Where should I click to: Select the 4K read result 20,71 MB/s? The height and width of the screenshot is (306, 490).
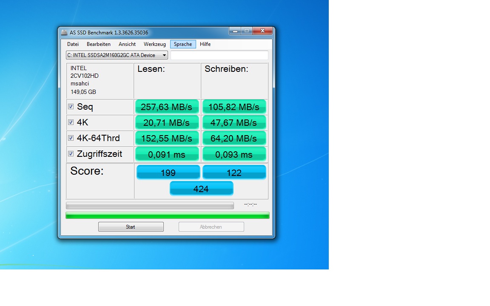click(x=167, y=122)
